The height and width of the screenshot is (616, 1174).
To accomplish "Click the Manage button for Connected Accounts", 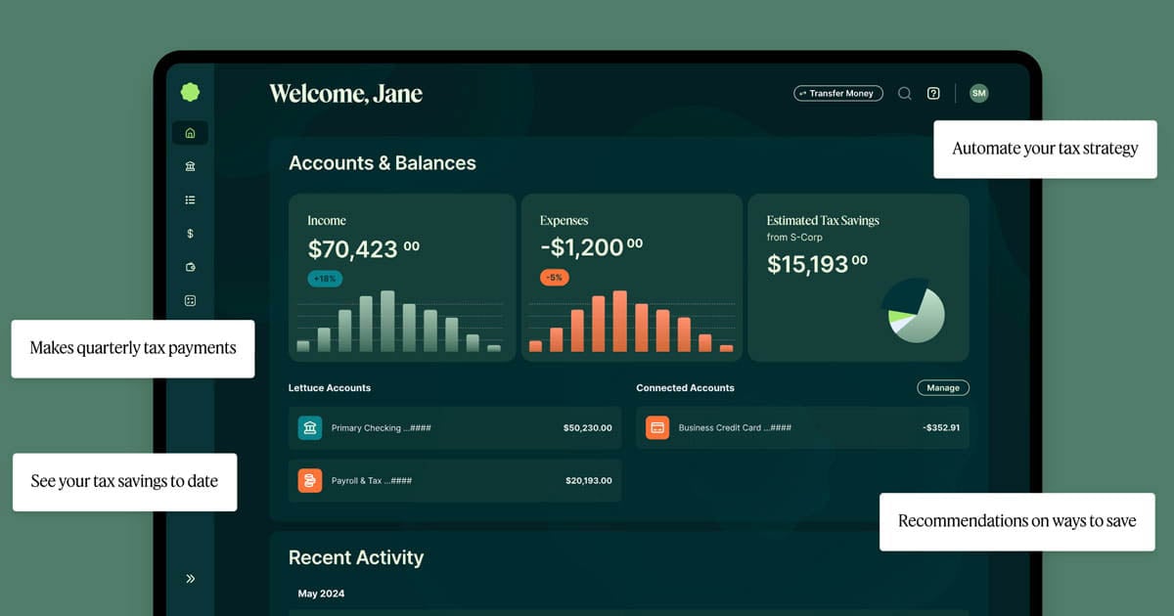I will 943,388.
